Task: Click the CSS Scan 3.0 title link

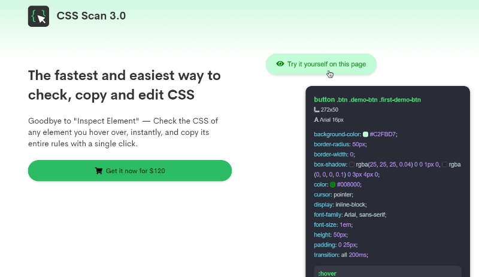Action: pos(91,16)
